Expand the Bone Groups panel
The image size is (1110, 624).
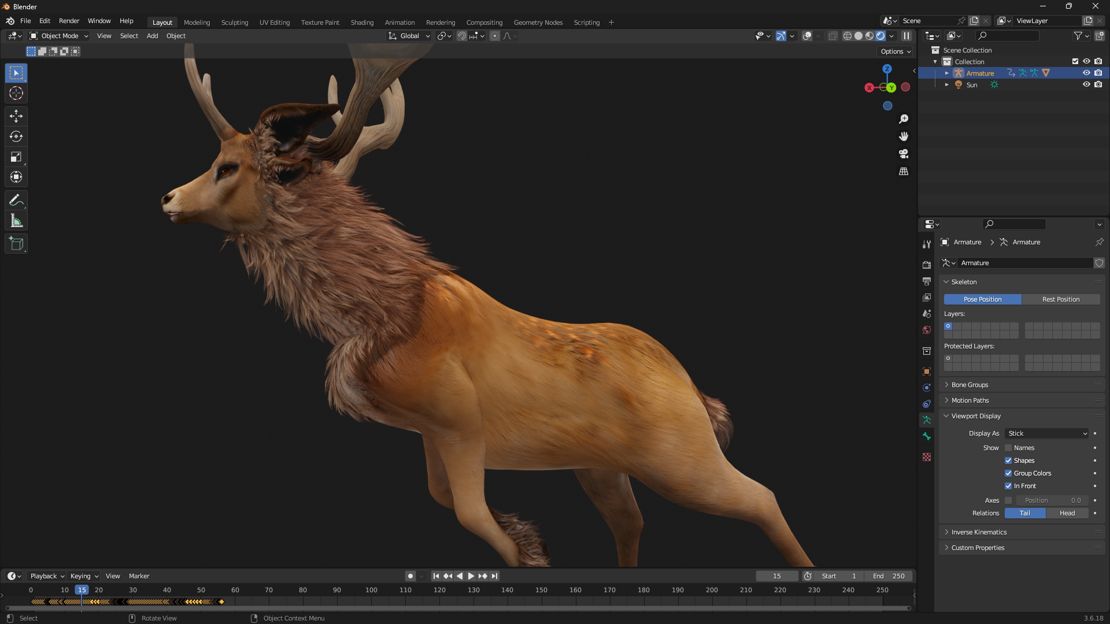tap(970, 385)
